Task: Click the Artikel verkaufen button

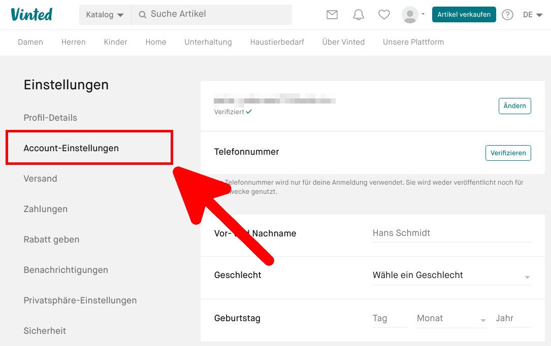Action: click(x=464, y=14)
